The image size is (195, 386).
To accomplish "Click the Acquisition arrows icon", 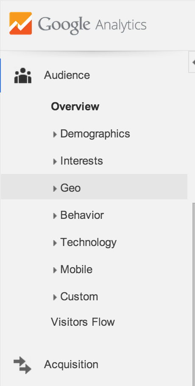I will click(22, 365).
